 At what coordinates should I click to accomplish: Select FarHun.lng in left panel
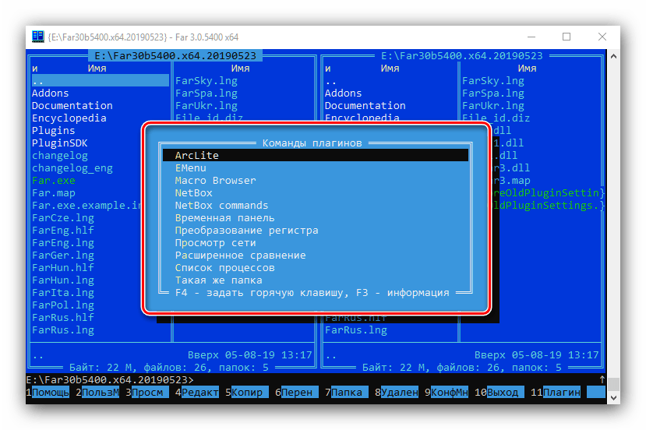click(63, 280)
